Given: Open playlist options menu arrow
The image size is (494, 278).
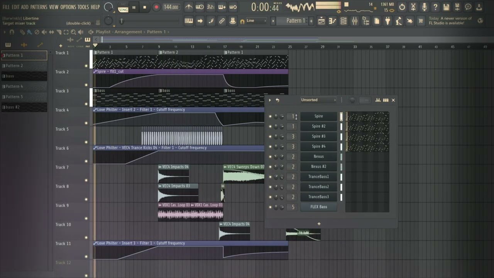Looking at the screenshot, I should 4,32.
